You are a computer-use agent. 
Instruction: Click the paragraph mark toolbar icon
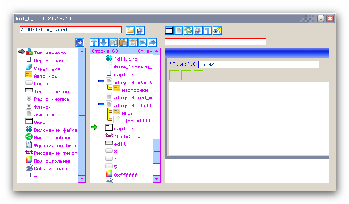click(208, 30)
